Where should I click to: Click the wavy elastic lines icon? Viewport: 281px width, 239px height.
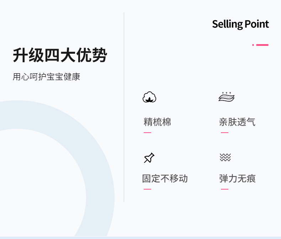click(225, 158)
